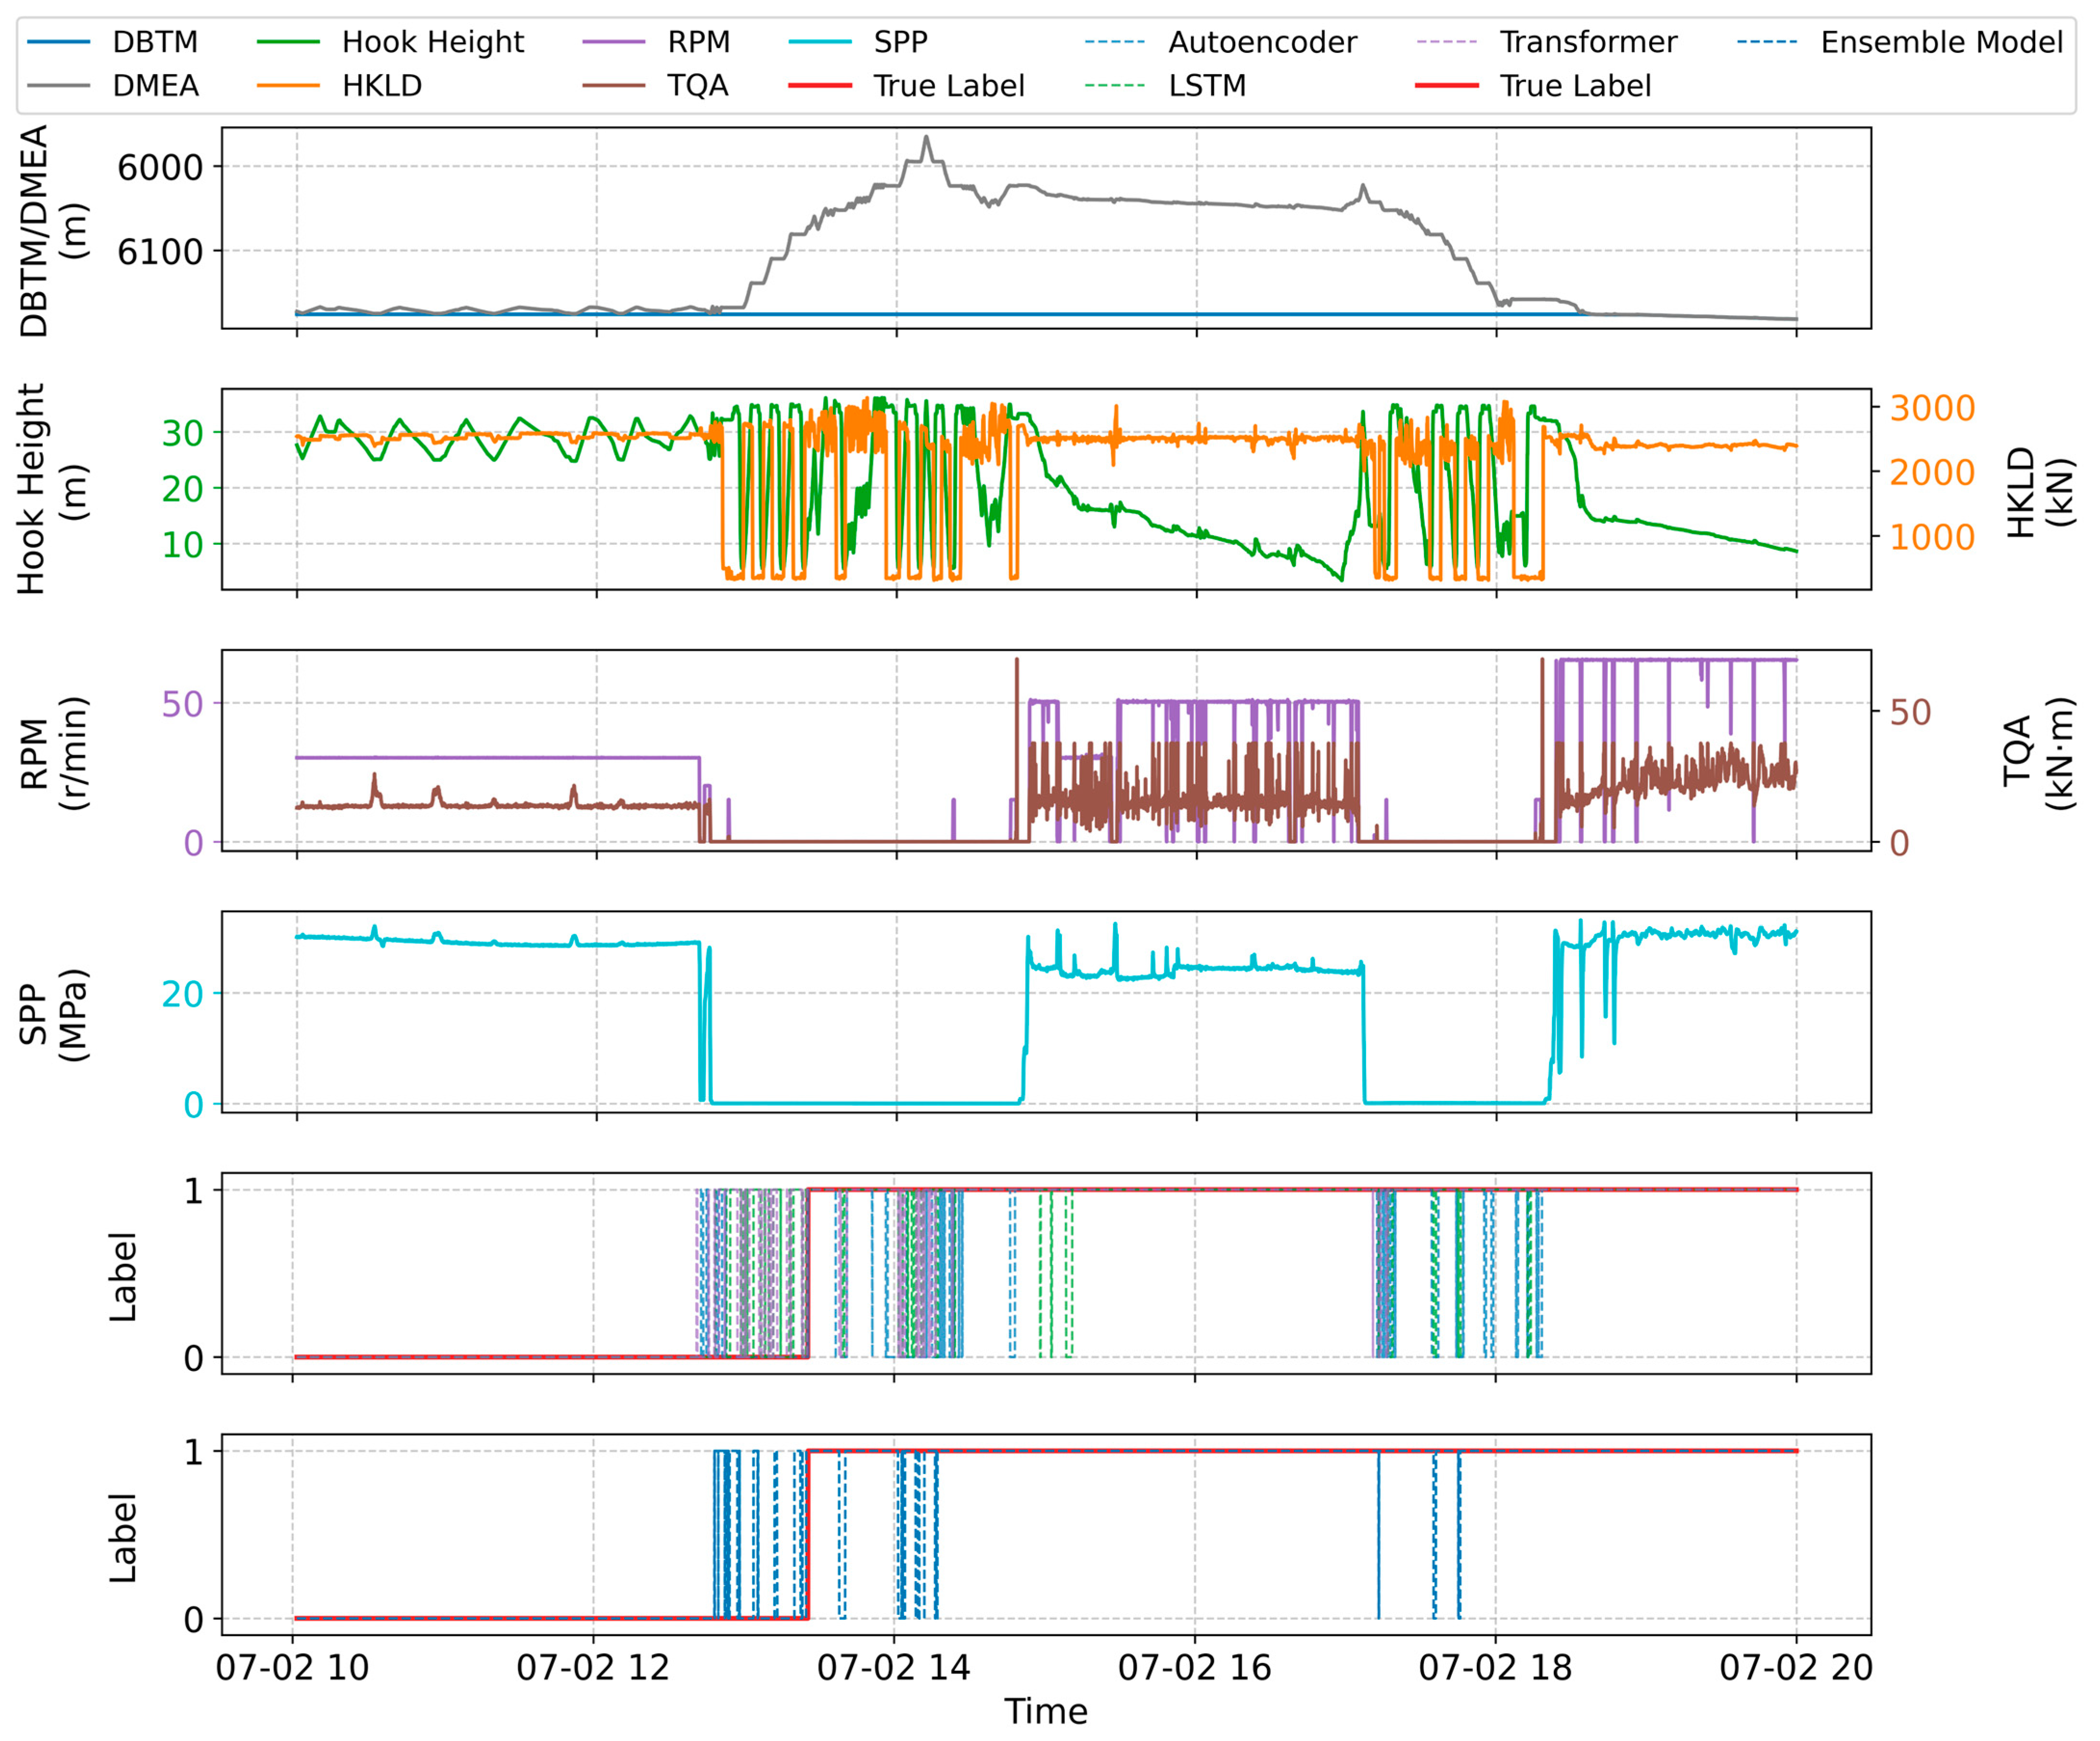Viewport: 2100px width, 1741px height.
Task: Click the Transformer legend label
Action: coord(1588,42)
